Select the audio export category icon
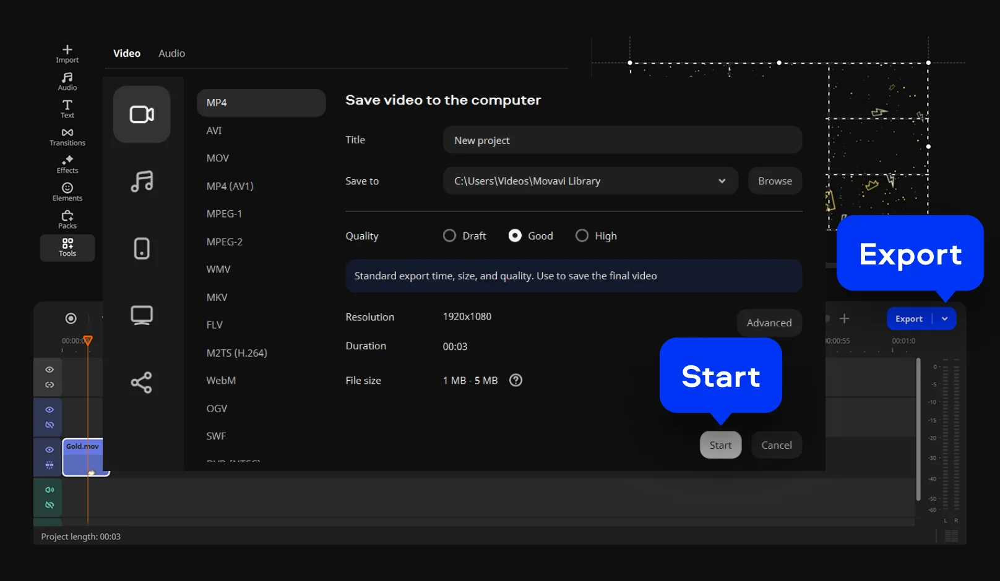 [x=142, y=181]
